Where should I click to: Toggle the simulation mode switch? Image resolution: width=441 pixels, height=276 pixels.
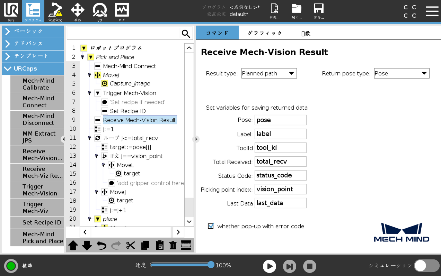tap(426, 266)
